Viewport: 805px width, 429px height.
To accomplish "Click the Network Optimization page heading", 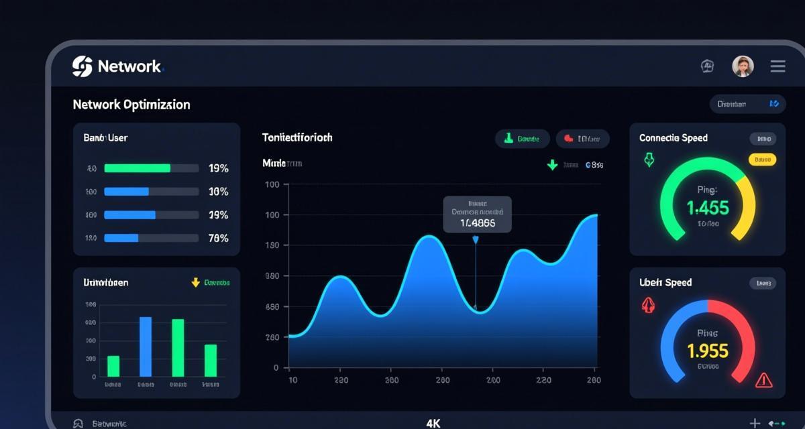I will pyautogui.click(x=131, y=105).
